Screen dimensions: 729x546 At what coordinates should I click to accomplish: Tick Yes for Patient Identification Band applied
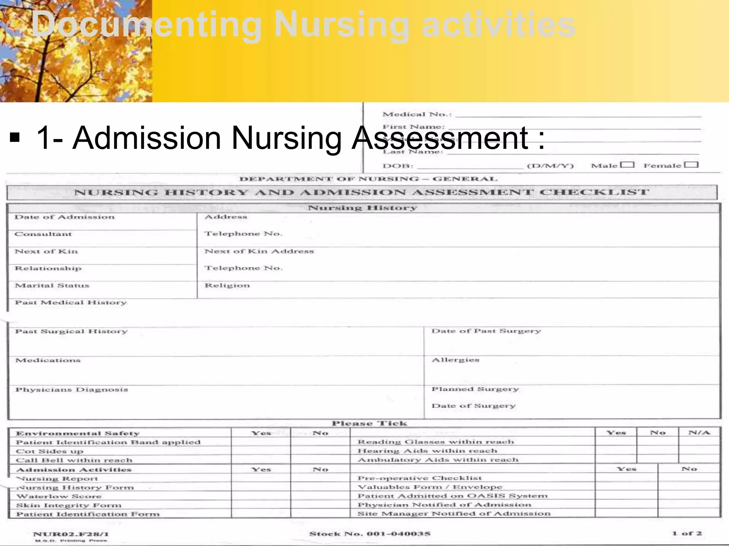tap(261, 442)
